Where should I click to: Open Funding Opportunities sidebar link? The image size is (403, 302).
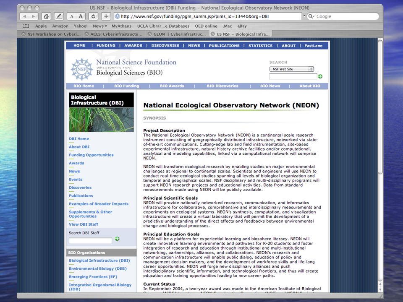pyautogui.click(x=91, y=155)
